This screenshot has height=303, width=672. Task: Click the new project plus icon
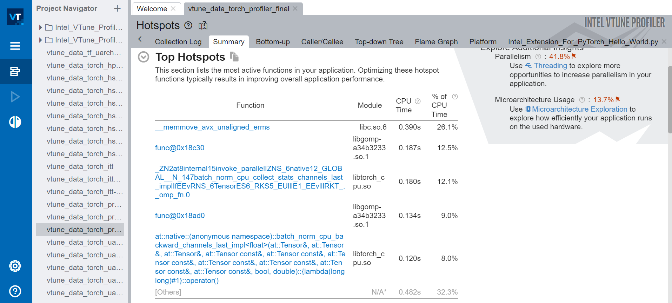117,8
